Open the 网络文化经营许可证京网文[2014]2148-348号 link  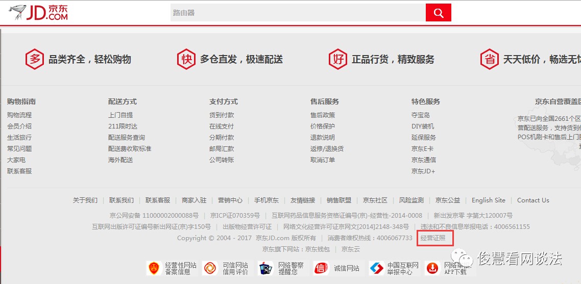pyautogui.click(x=346, y=226)
